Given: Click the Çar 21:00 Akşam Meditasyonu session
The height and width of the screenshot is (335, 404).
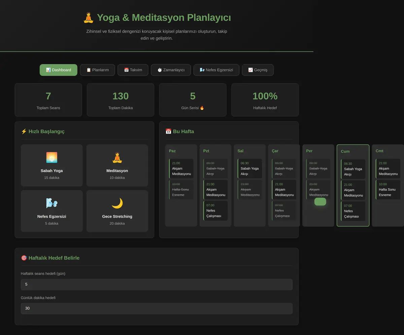Looking at the screenshot, I should click(284, 190).
